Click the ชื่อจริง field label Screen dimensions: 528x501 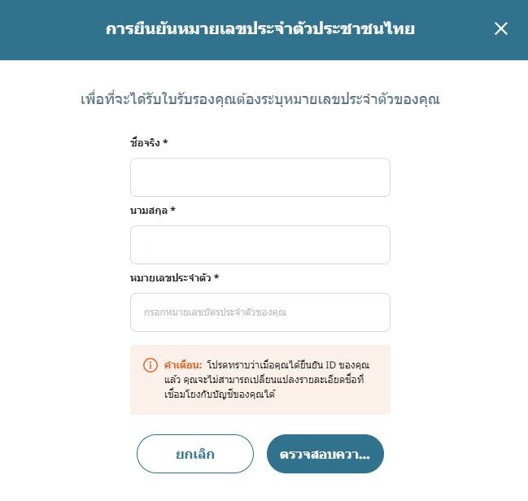[145, 143]
